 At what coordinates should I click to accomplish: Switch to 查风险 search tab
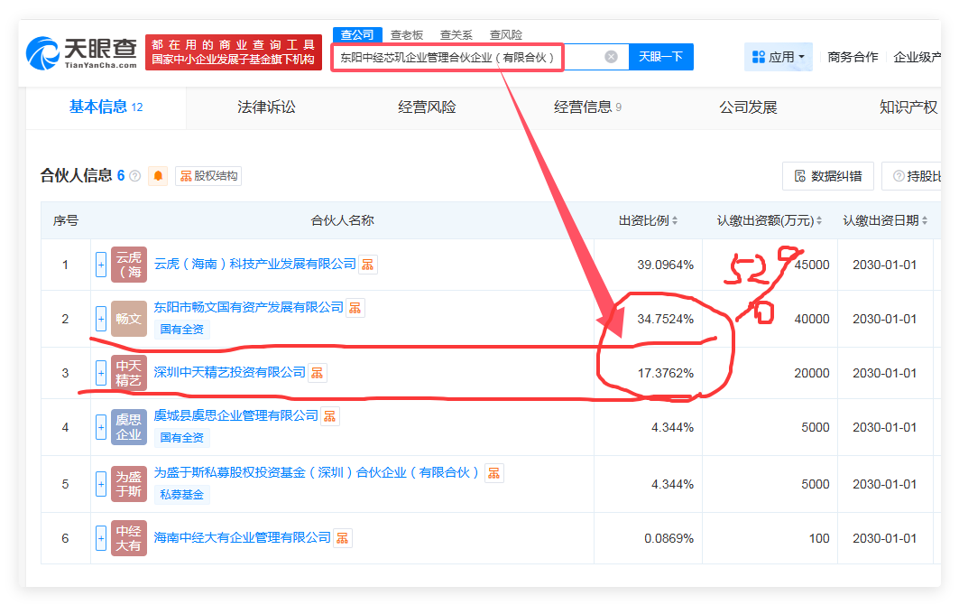[506, 35]
